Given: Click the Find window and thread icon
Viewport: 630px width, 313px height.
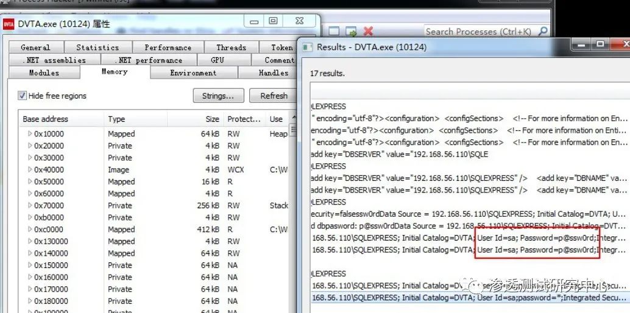Looking at the screenshot, I should [352, 31].
